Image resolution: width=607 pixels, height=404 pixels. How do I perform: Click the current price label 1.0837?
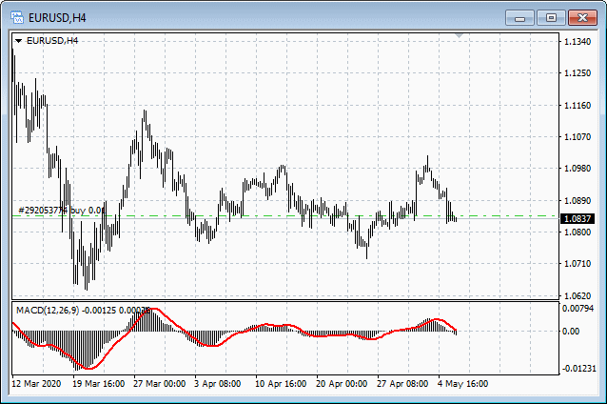tap(578, 219)
